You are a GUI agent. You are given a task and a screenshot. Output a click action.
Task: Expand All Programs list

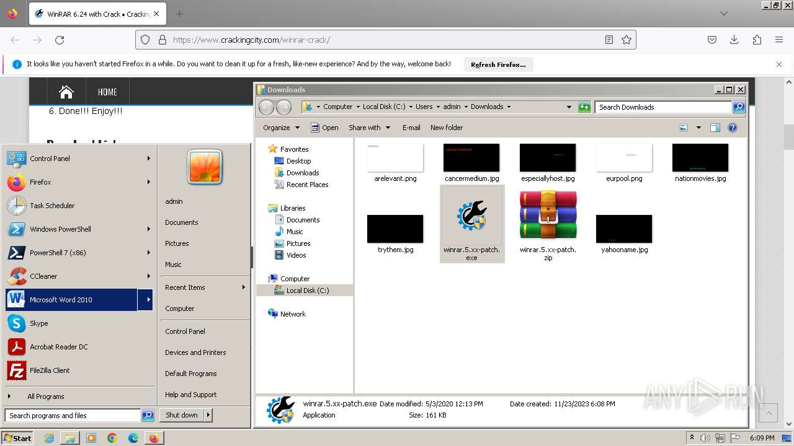[79, 396]
